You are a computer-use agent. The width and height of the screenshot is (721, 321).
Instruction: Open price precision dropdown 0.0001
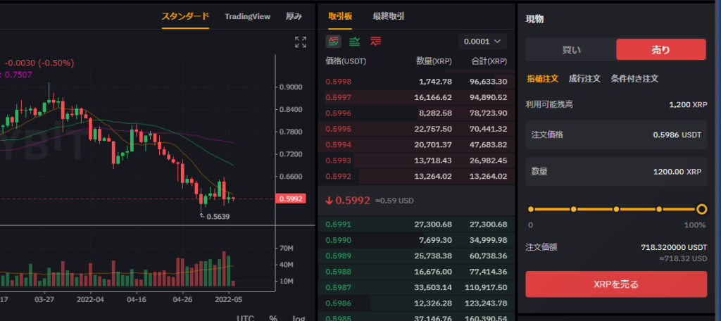[x=482, y=42]
